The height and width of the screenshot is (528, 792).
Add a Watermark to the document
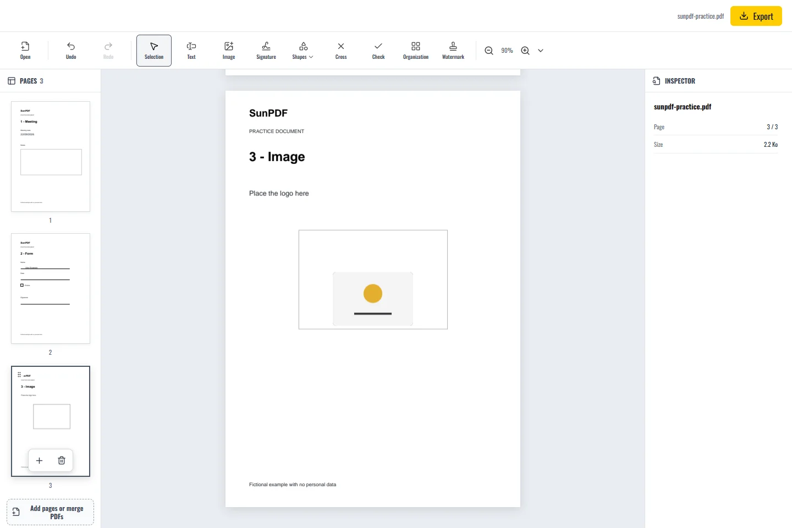coord(453,51)
